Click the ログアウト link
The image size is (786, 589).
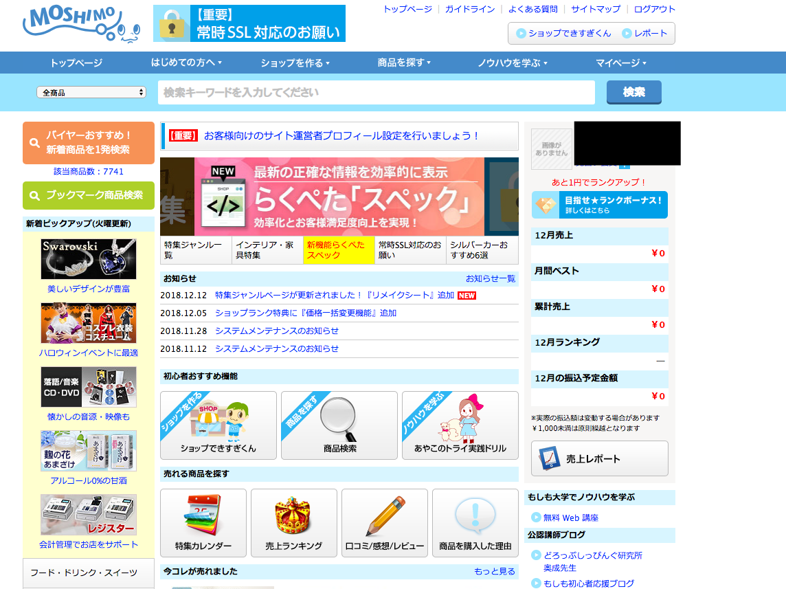click(x=654, y=9)
